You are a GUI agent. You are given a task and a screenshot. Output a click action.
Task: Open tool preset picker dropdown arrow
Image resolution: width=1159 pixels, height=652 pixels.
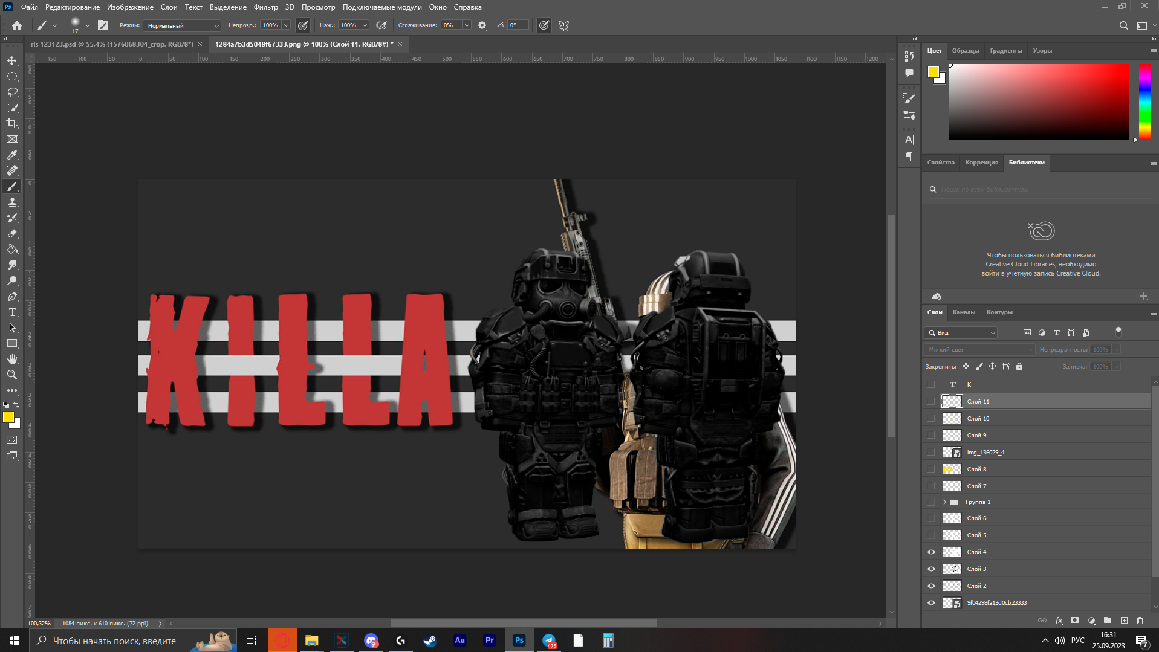54,25
